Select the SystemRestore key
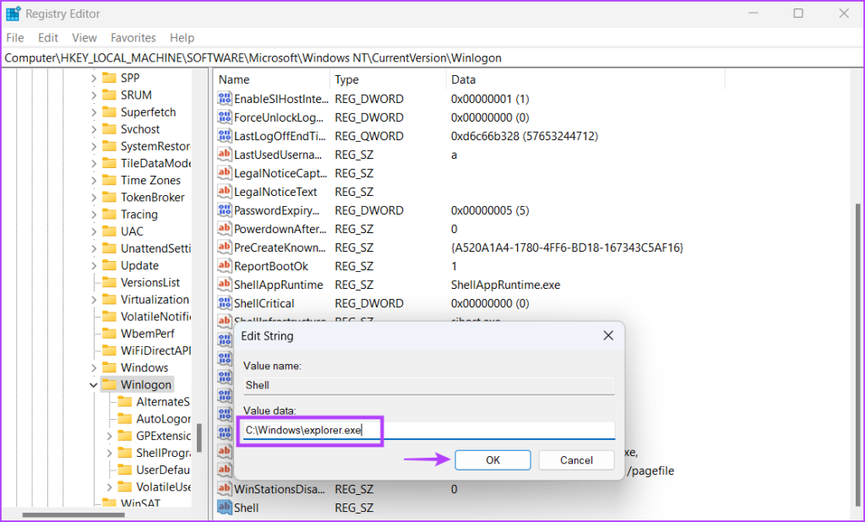Screen dimensions: 865x522 pos(155,146)
